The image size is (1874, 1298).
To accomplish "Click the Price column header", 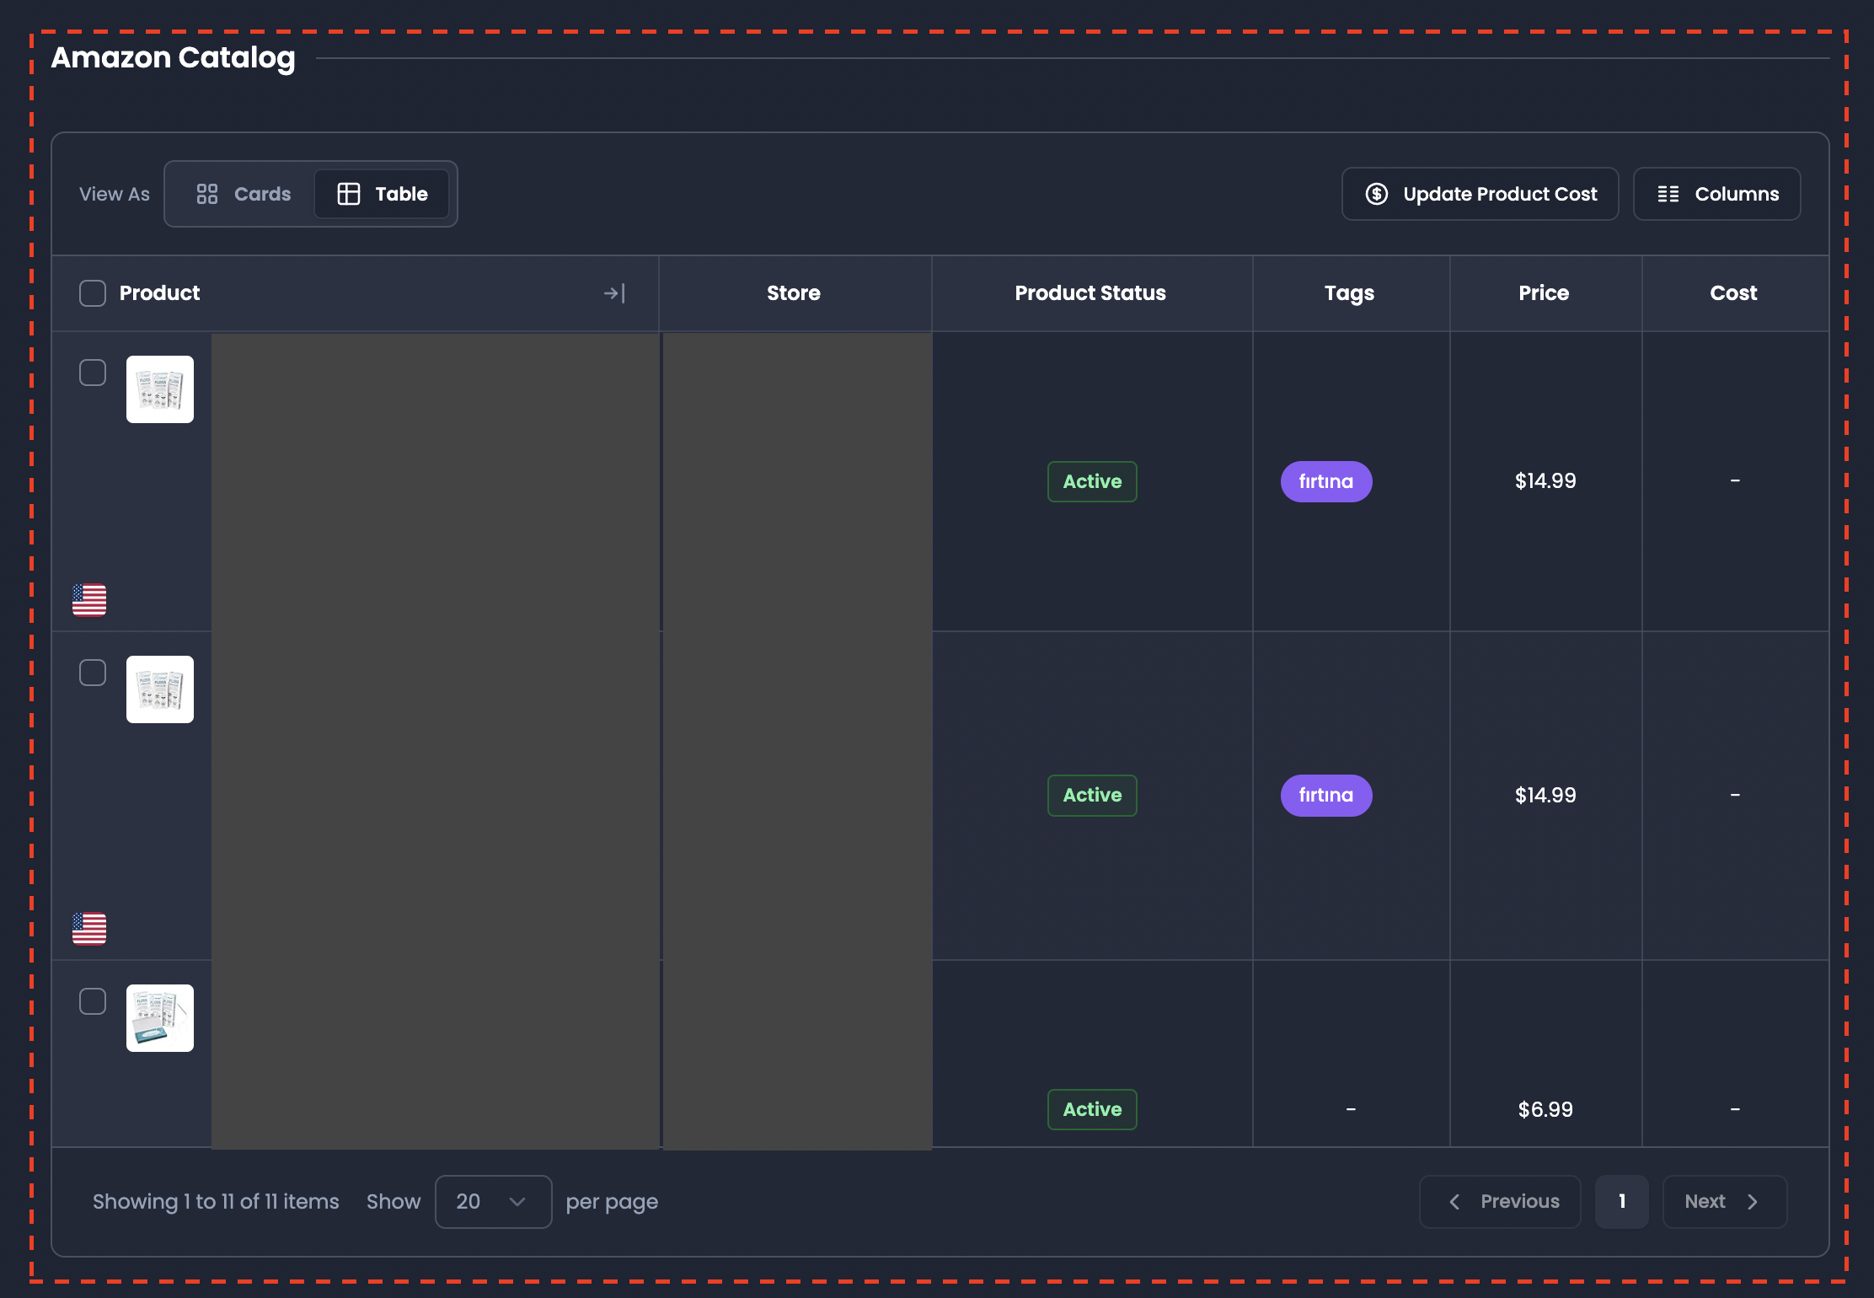I will 1544,293.
